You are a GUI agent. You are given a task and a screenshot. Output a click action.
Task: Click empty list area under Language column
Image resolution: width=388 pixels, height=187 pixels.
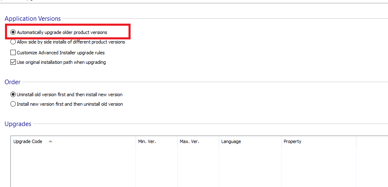250,166
